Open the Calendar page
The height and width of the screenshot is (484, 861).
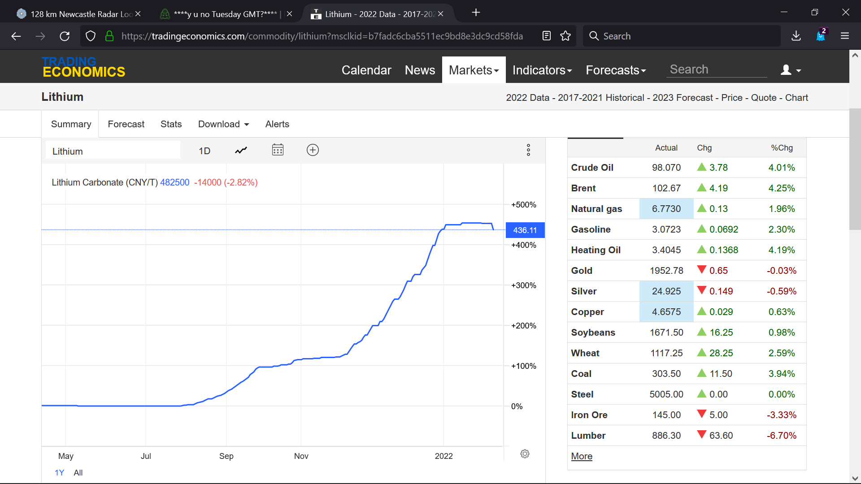pyautogui.click(x=366, y=70)
